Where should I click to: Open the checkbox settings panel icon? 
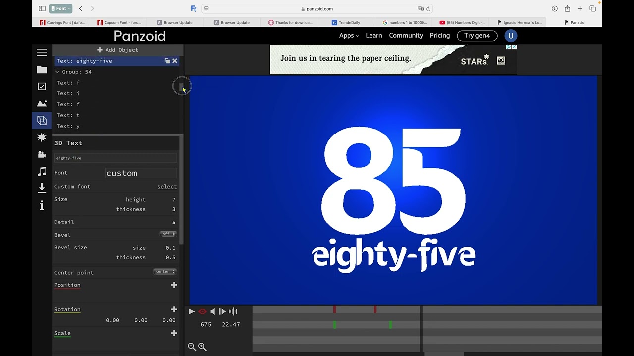42,87
